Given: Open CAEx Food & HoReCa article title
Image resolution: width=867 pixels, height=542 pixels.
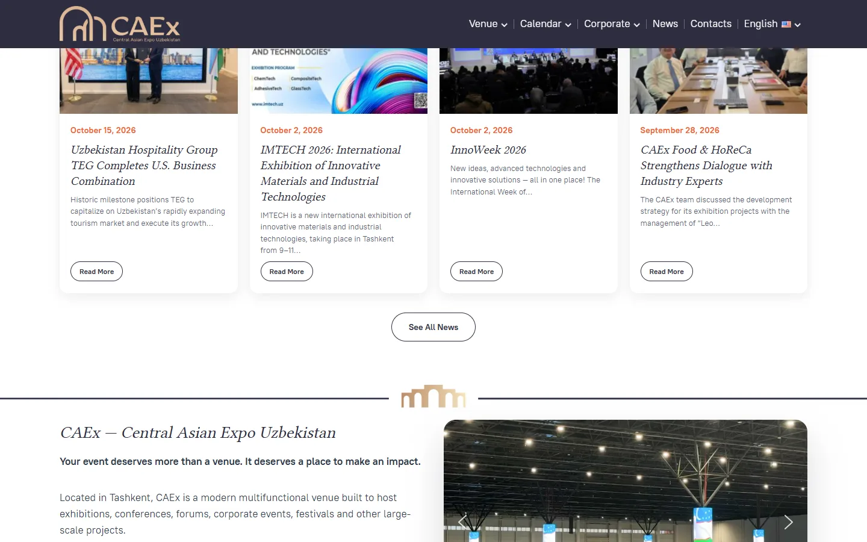Looking at the screenshot, I should (706, 166).
